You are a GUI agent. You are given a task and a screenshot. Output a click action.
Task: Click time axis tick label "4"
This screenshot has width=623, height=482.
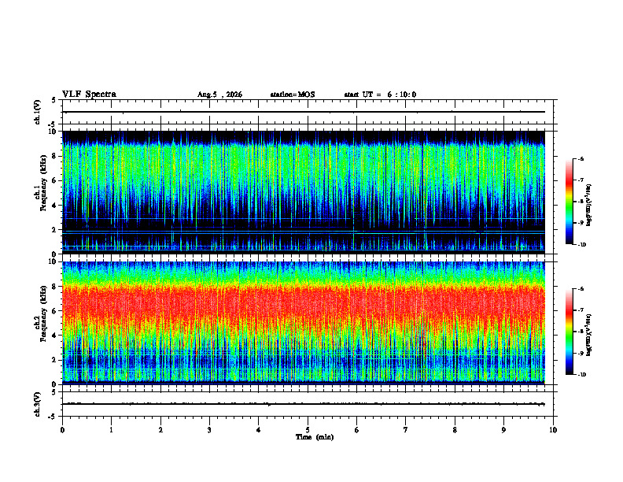(258, 430)
